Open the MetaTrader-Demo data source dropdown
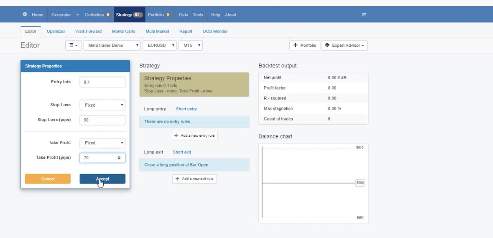 pyautogui.click(x=111, y=45)
